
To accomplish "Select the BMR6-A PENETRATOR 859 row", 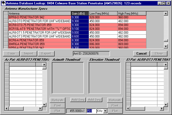I will [x=75, y=44].
